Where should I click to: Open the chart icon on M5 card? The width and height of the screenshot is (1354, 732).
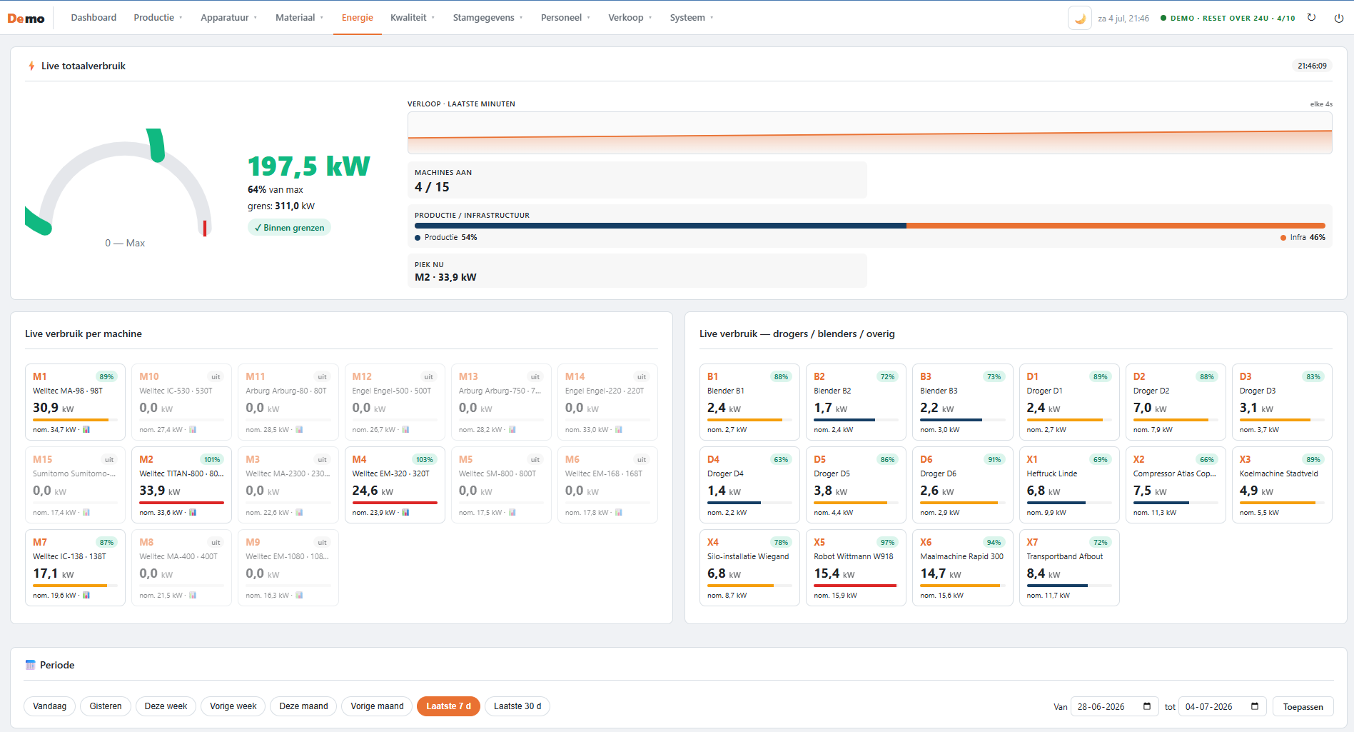(512, 513)
